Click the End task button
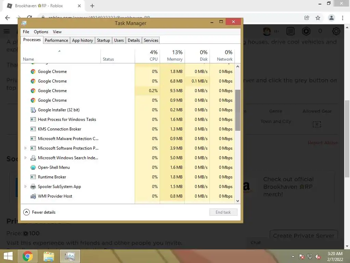This screenshot has height=263, width=350. [x=223, y=212]
